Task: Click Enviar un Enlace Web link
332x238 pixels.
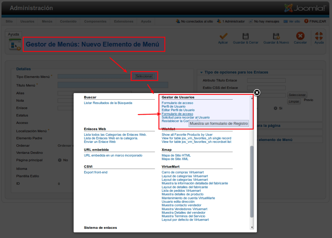Action: tap(100, 142)
